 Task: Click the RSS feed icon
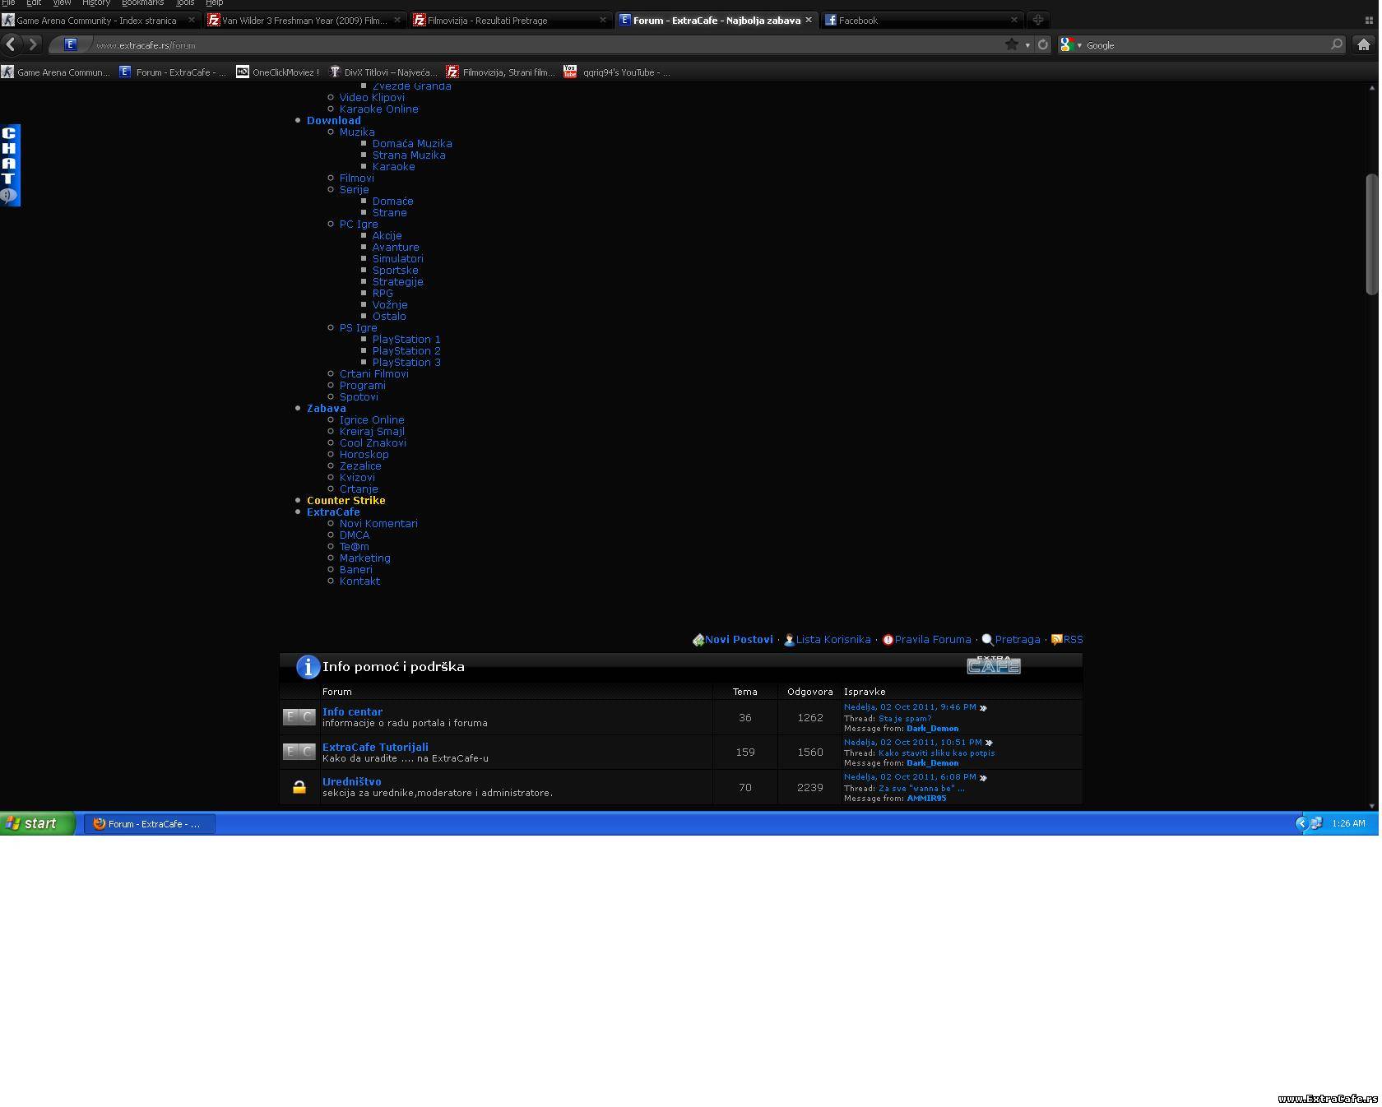tap(1057, 640)
